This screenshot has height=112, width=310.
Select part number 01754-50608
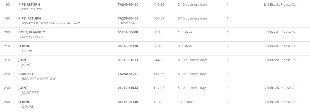point(128,32)
